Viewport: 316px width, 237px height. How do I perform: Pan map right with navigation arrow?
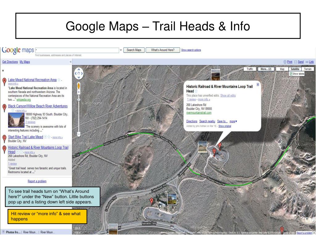[82, 73]
